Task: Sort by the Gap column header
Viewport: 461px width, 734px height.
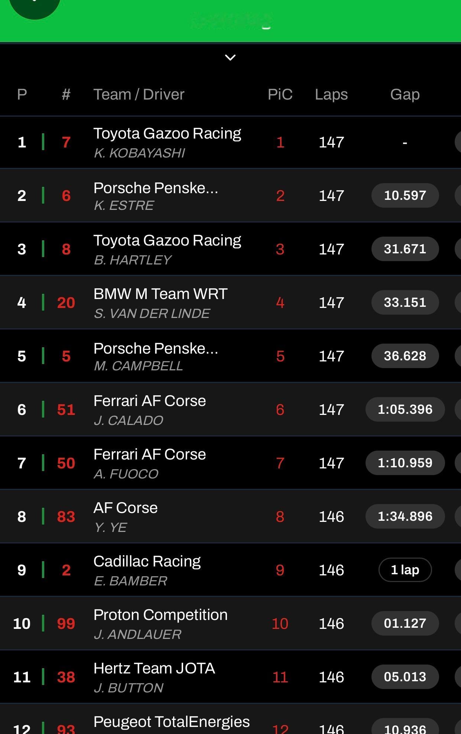Action: [x=405, y=95]
